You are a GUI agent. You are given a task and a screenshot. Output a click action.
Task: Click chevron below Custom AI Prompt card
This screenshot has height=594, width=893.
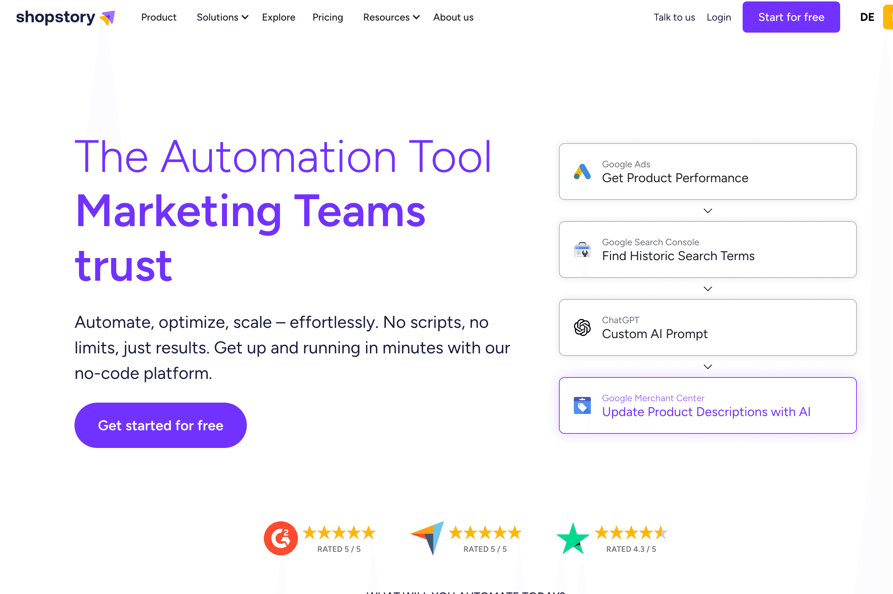[x=708, y=367]
